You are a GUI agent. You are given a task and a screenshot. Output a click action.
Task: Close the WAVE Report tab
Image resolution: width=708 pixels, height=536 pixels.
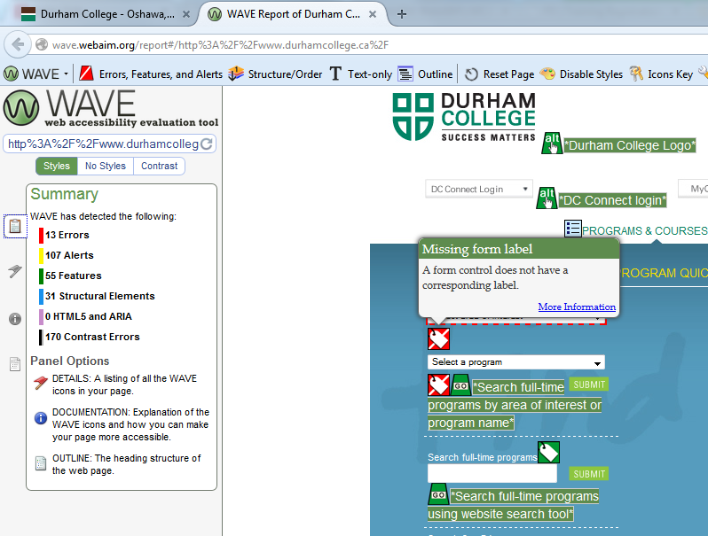pos(373,14)
